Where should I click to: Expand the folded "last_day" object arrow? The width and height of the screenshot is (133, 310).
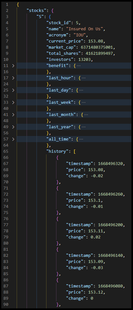(x=13, y=90)
